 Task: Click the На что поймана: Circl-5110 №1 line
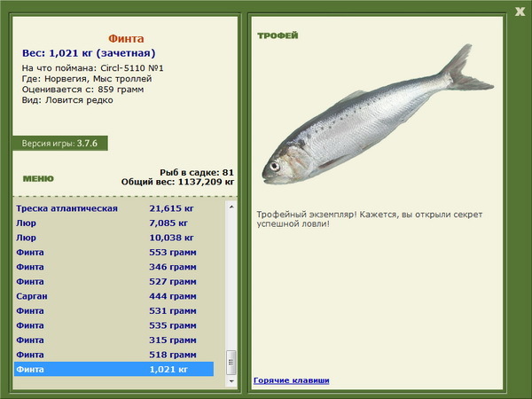tap(92, 68)
